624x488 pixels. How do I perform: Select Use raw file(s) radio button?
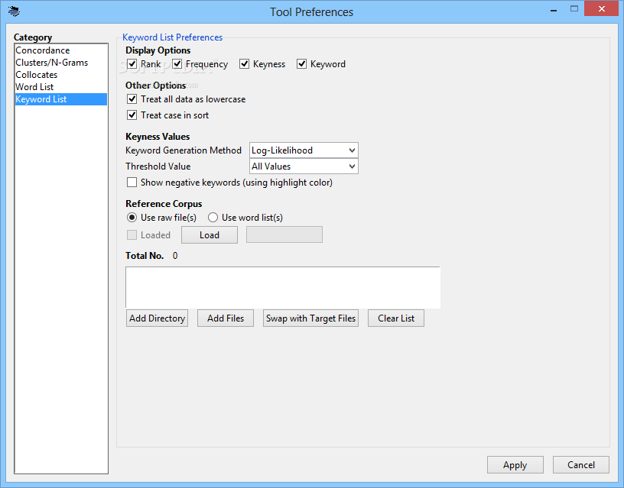(132, 218)
